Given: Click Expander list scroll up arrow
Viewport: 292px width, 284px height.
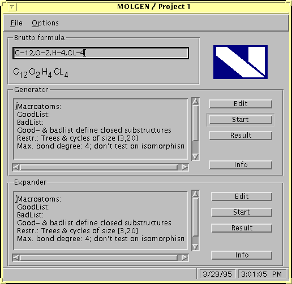Looking at the screenshot, I should coord(195,194).
